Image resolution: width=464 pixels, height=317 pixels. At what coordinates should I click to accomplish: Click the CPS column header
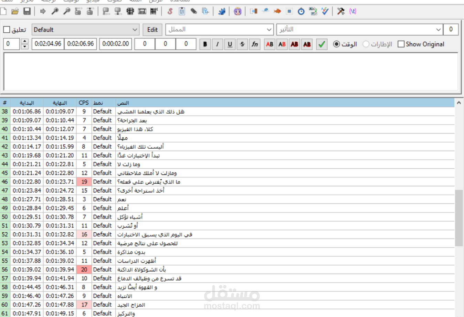pos(84,103)
